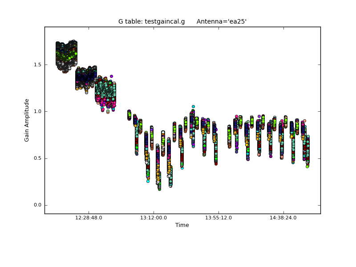Image resolution: width=356 pixels, height=267 pixels.
Task: Click the 14:38:24.0 time tick label
Action: coord(283,218)
